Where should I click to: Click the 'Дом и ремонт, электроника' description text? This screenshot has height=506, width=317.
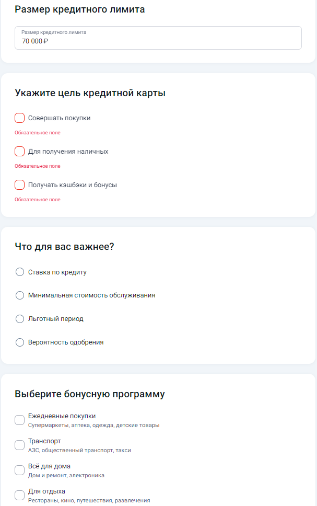point(66,475)
